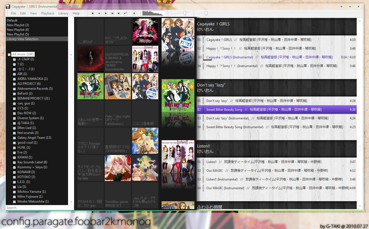Click large Listen!! cover art
This screenshot has height=229, width=369.
coord(178,157)
